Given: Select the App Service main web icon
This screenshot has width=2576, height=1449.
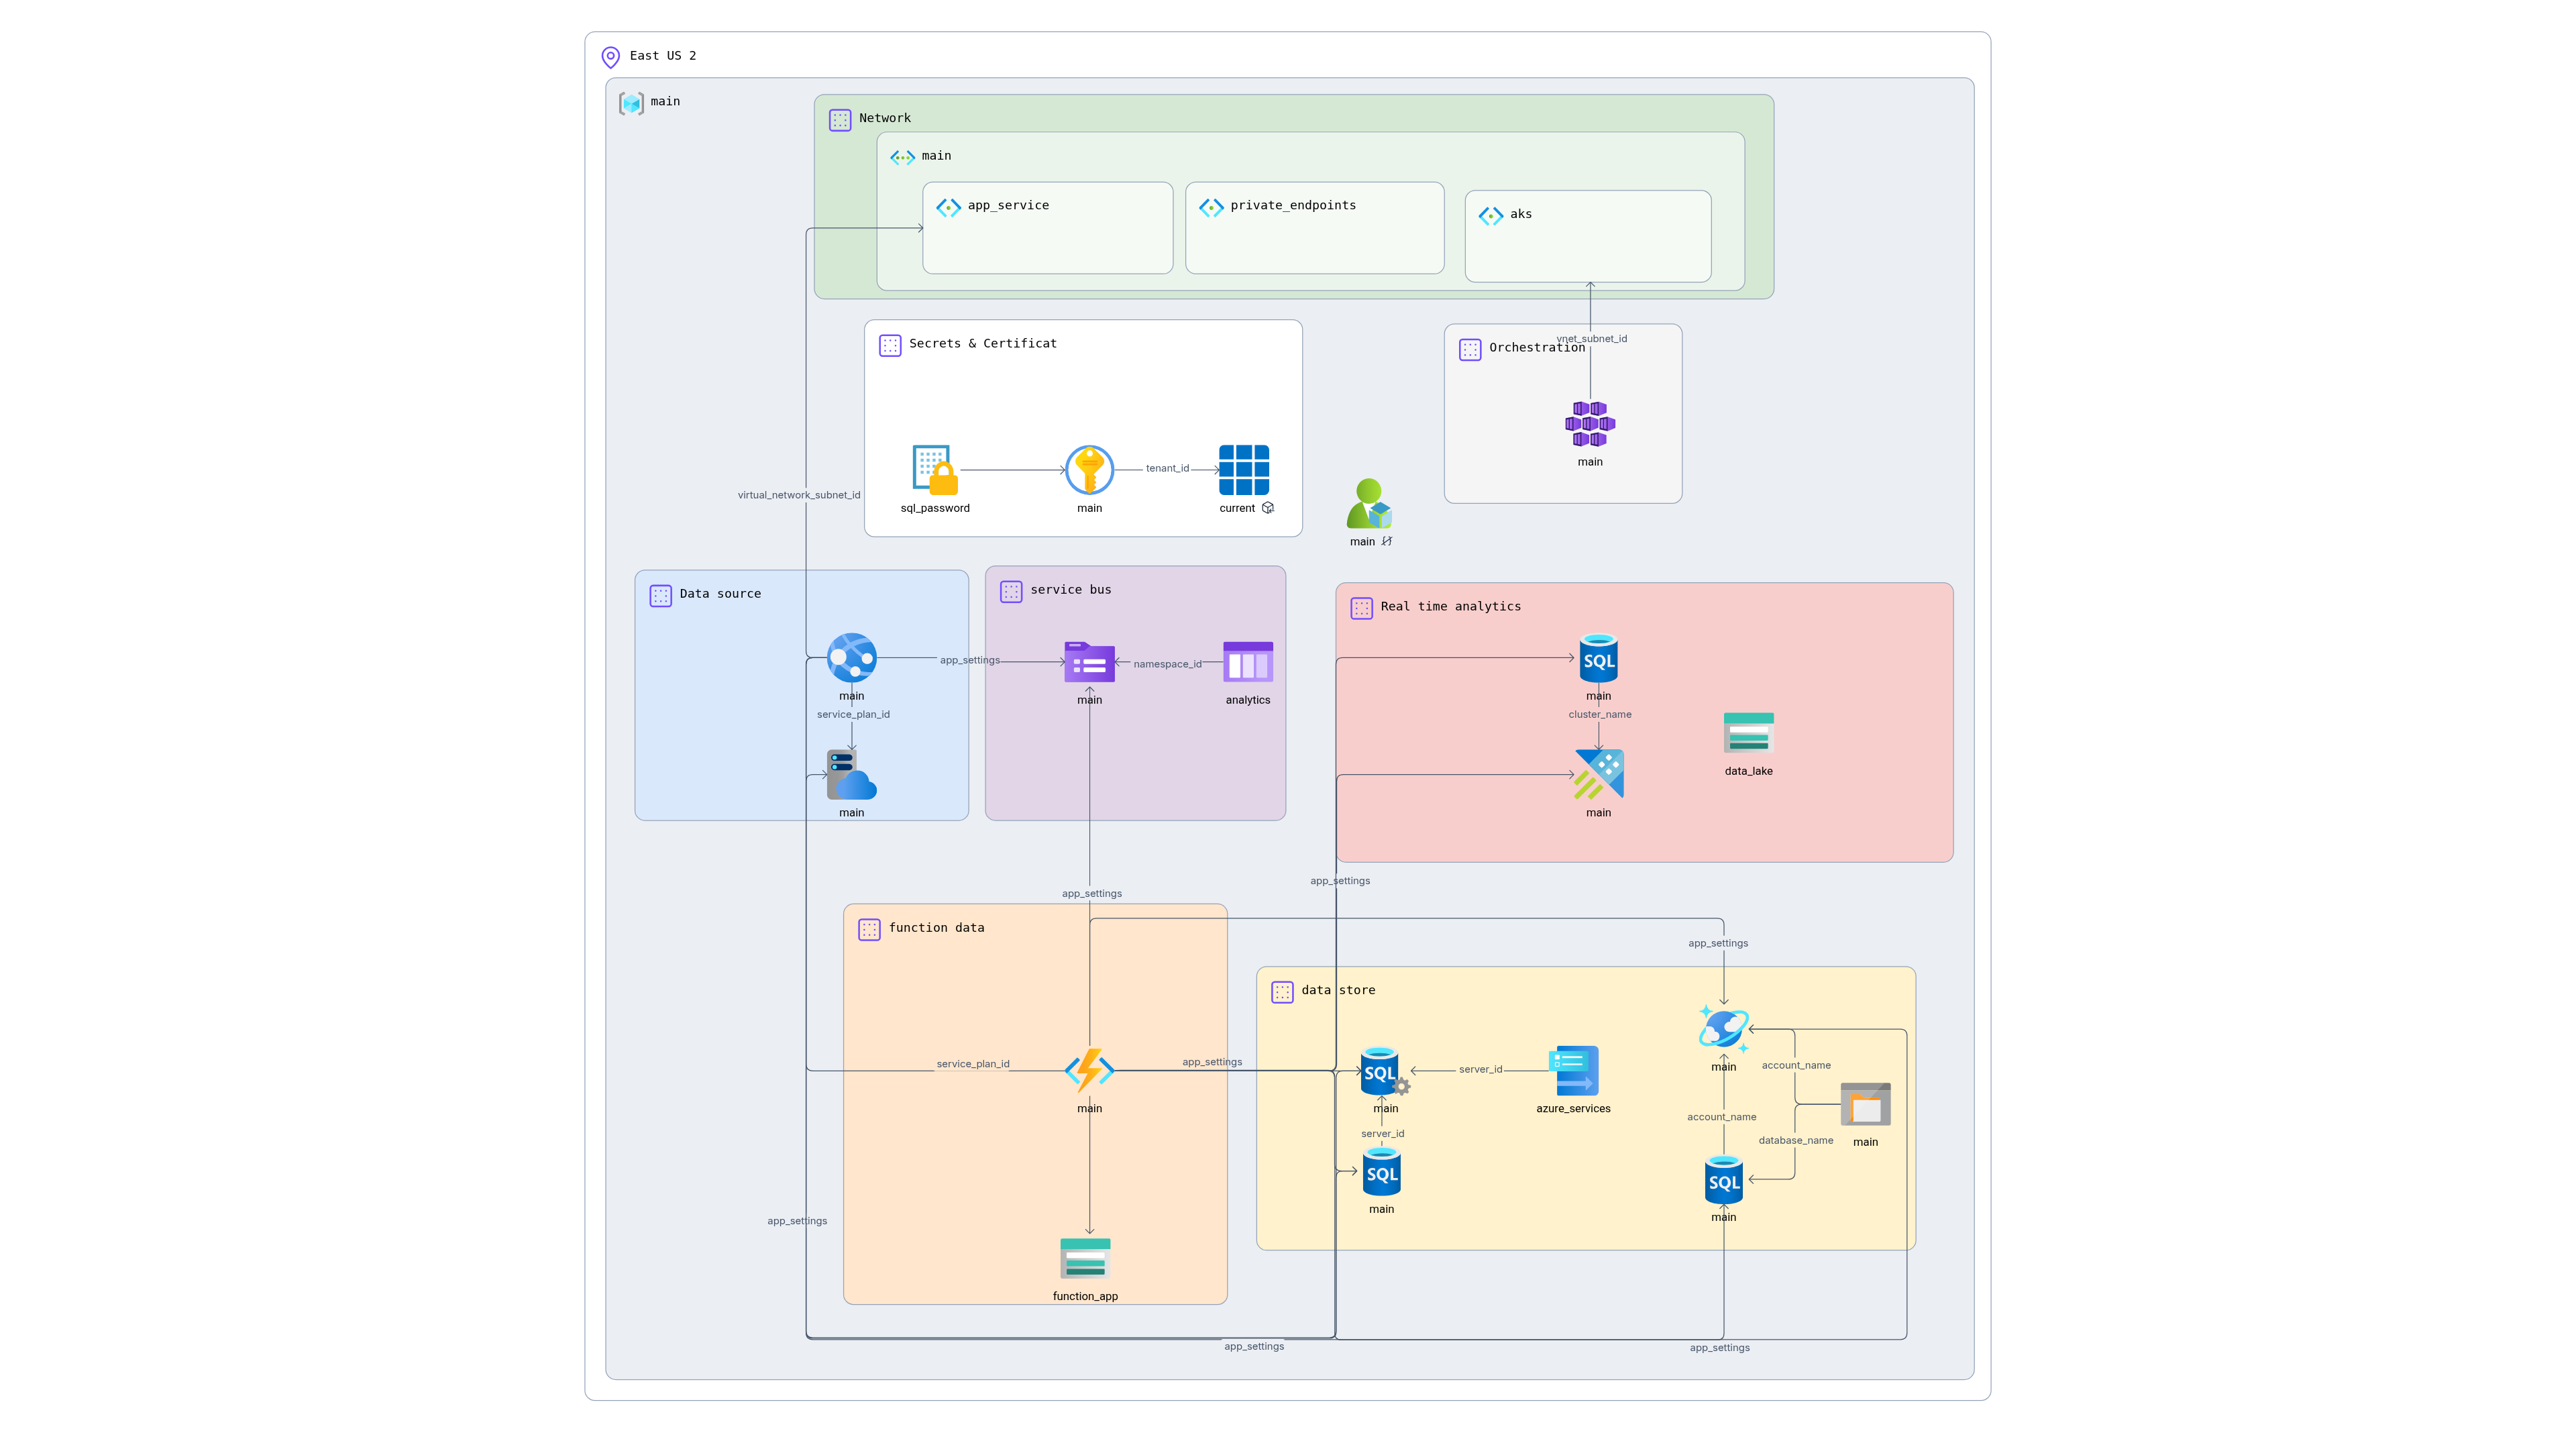Looking at the screenshot, I should pos(852,658).
